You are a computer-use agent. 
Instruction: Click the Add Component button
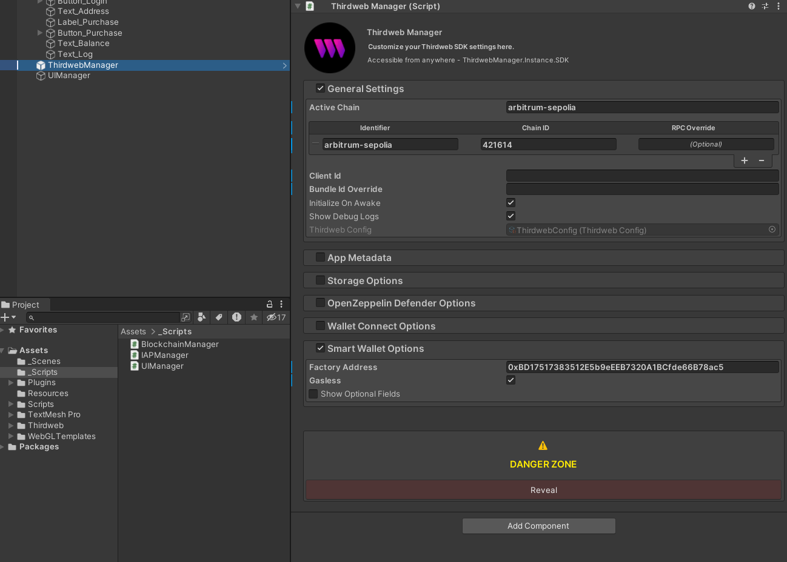(x=538, y=526)
